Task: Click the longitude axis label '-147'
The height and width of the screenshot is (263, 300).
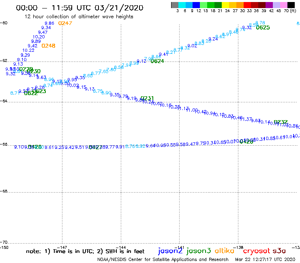Action: (62, 248)
